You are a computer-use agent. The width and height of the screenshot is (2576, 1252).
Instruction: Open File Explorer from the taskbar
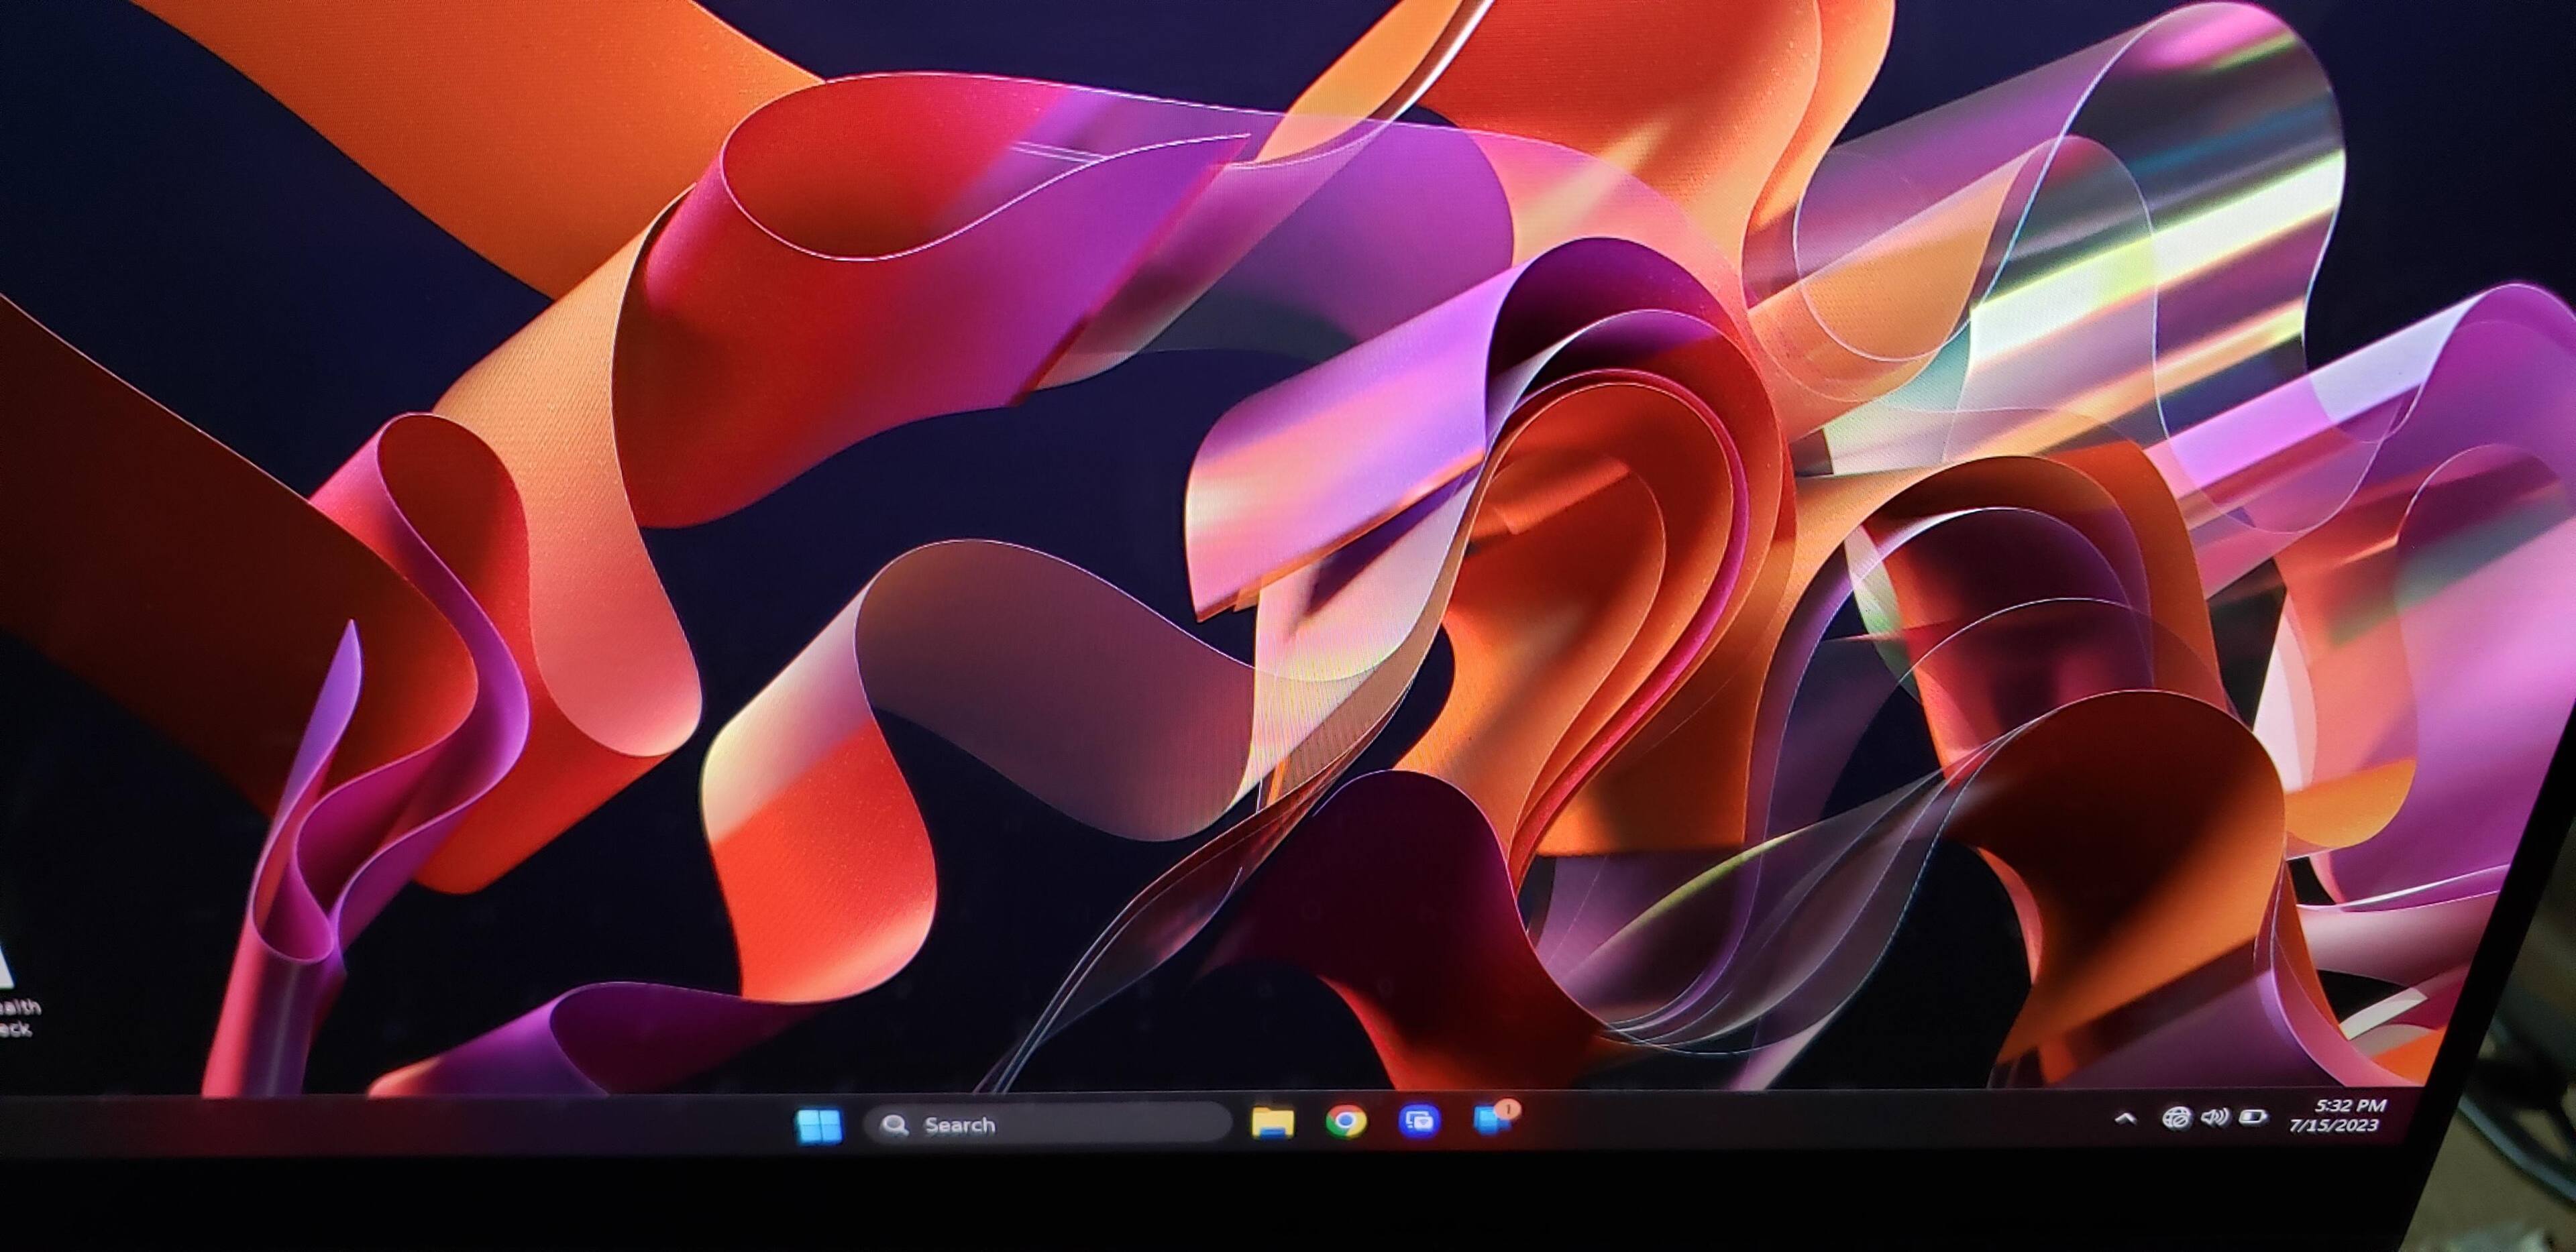(1272, 1122)
